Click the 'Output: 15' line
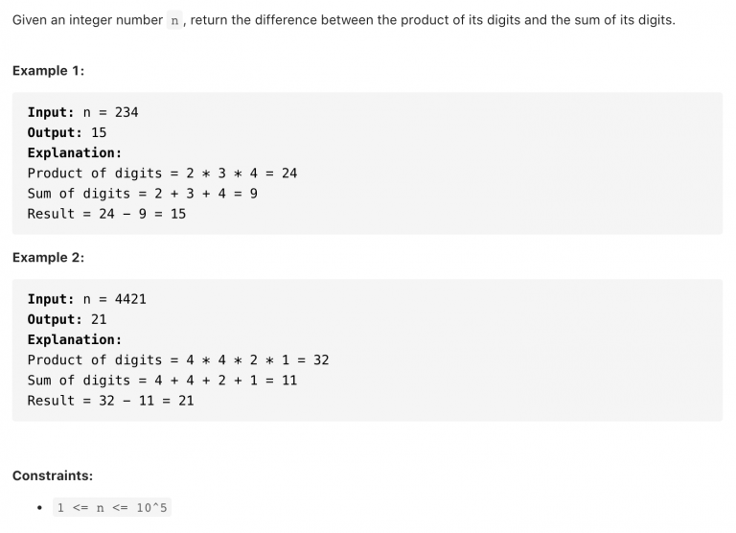Viewport: 736px width, 533px height. point(67,133)
